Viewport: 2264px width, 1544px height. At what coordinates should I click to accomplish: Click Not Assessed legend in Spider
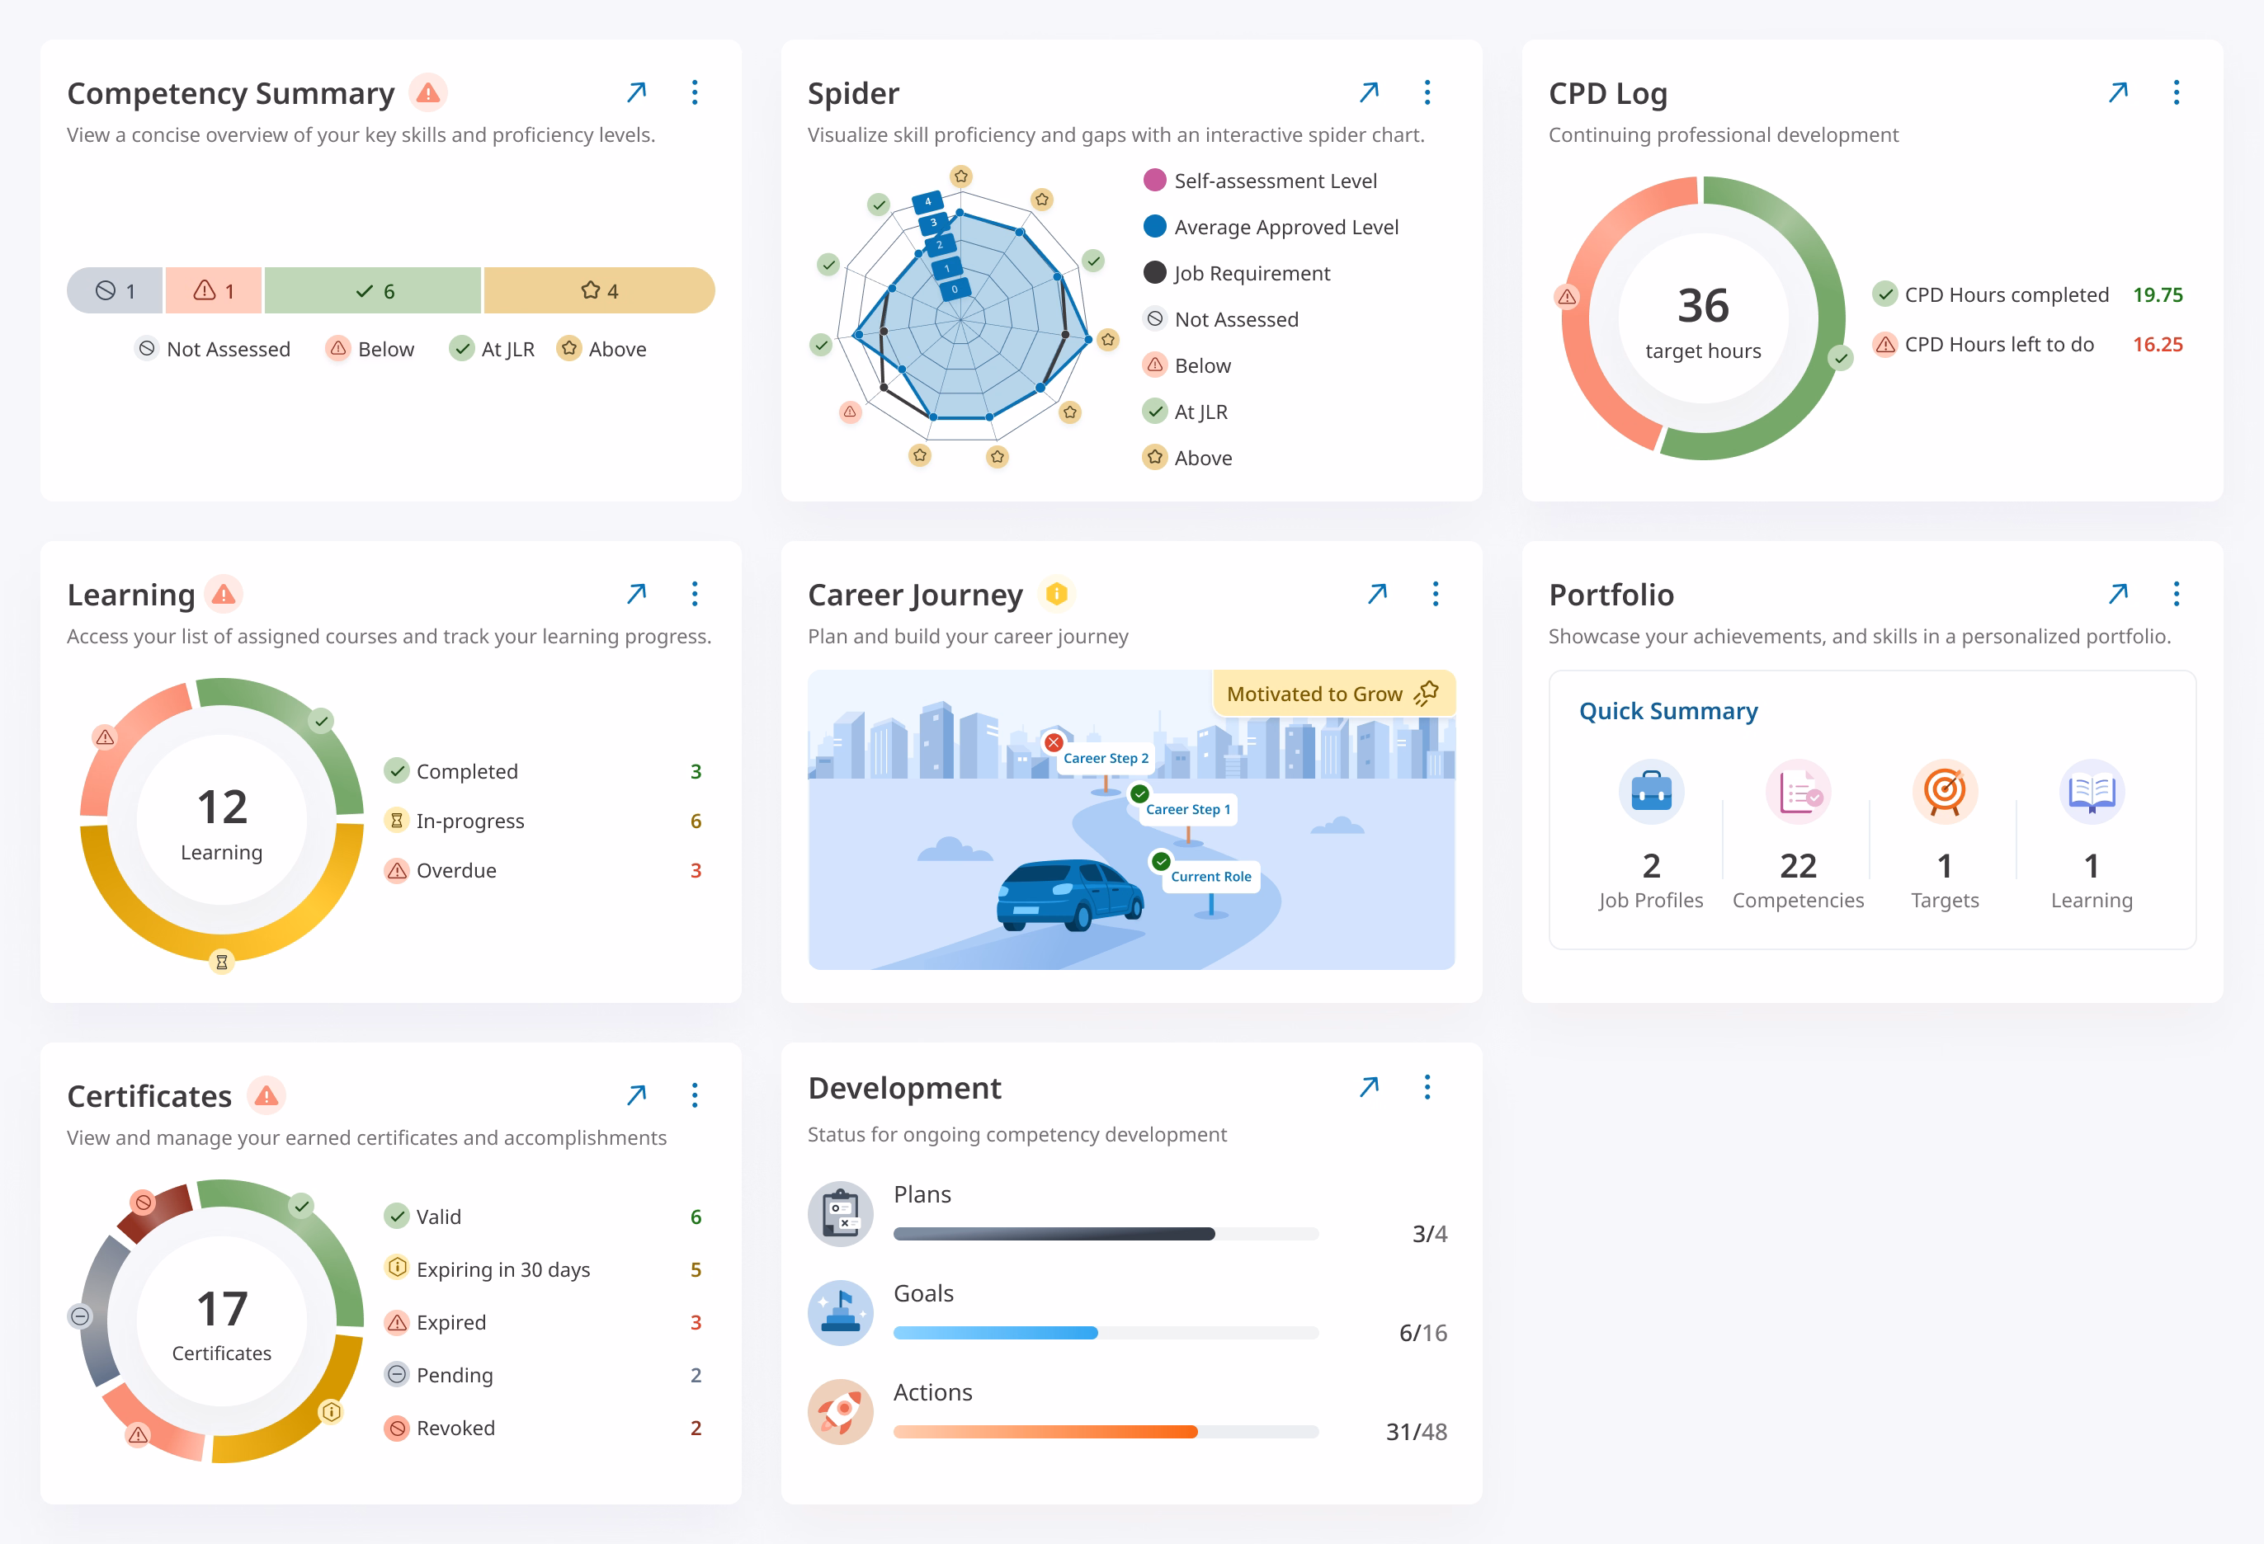tap(1220, 319)
